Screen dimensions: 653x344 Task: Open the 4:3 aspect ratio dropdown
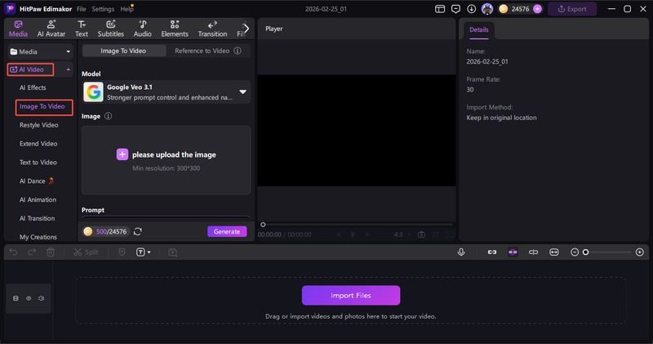(402, 235)
